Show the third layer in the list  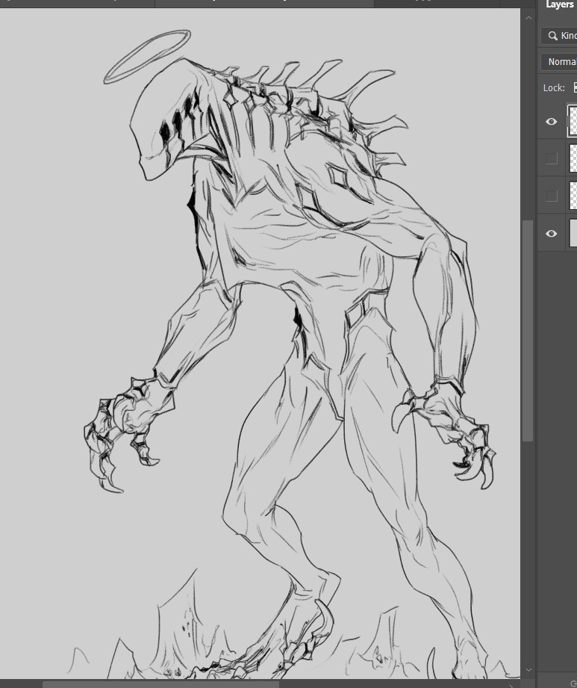[x=551, y=196]
